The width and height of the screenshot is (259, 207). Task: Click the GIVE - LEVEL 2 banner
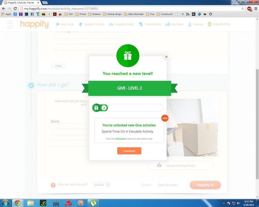pyautogui.click(x=130, y=88)
